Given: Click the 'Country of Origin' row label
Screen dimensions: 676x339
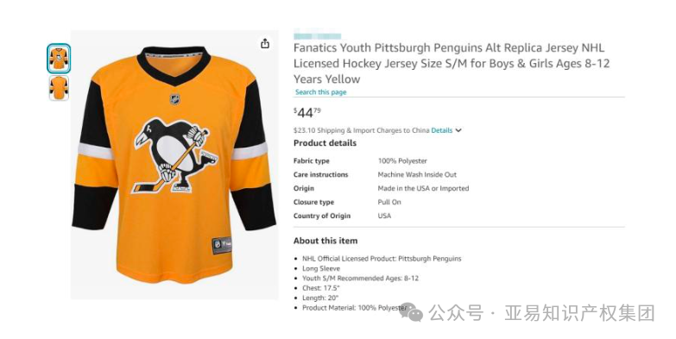Looking at the screenshot, I should (322, 216).
